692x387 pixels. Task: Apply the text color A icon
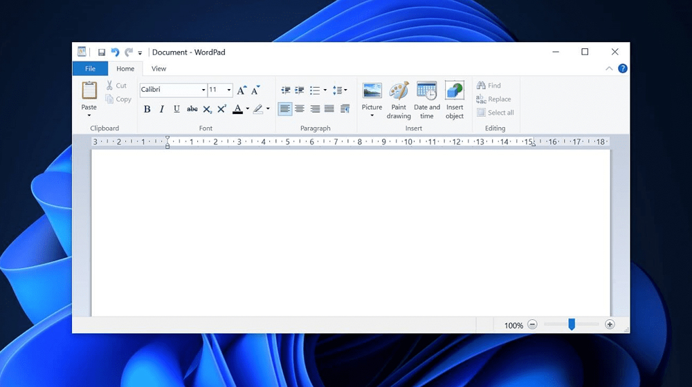pyautogui.click(x=237, y=109)
